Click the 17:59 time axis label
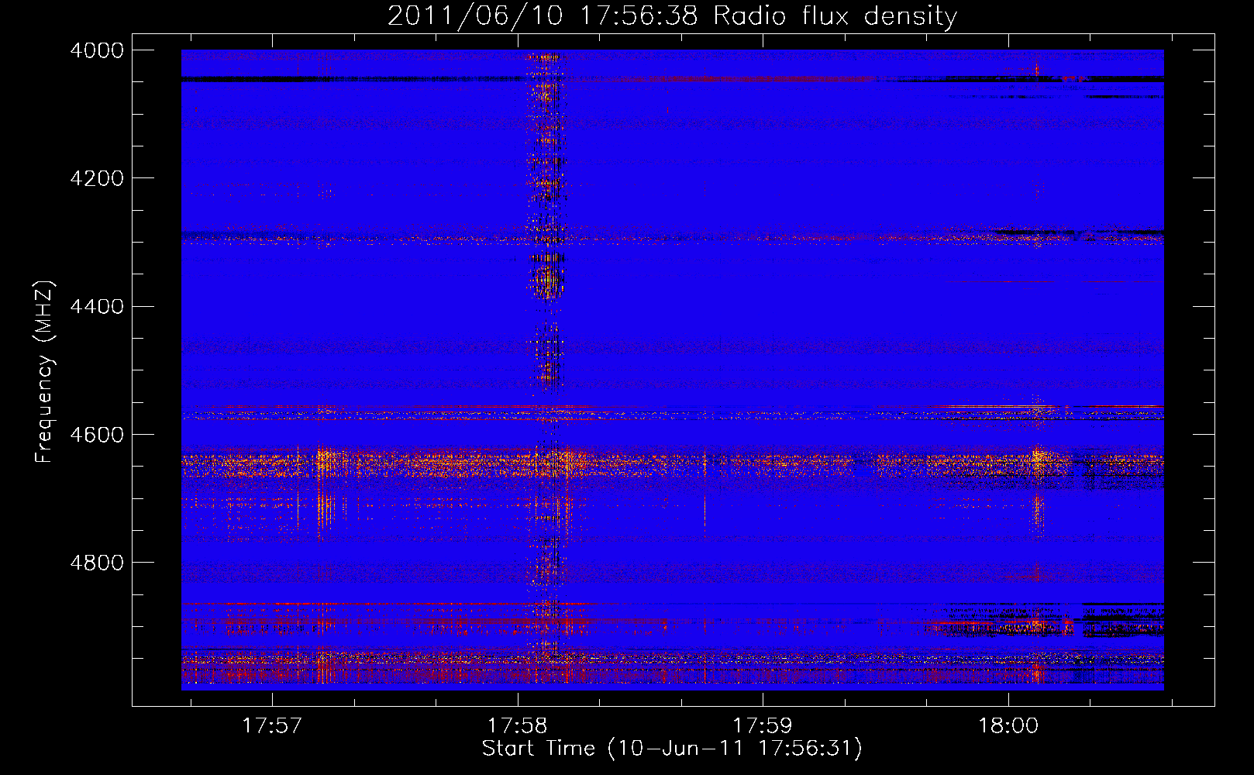The image size is (1254, 775). pos(763,726)
